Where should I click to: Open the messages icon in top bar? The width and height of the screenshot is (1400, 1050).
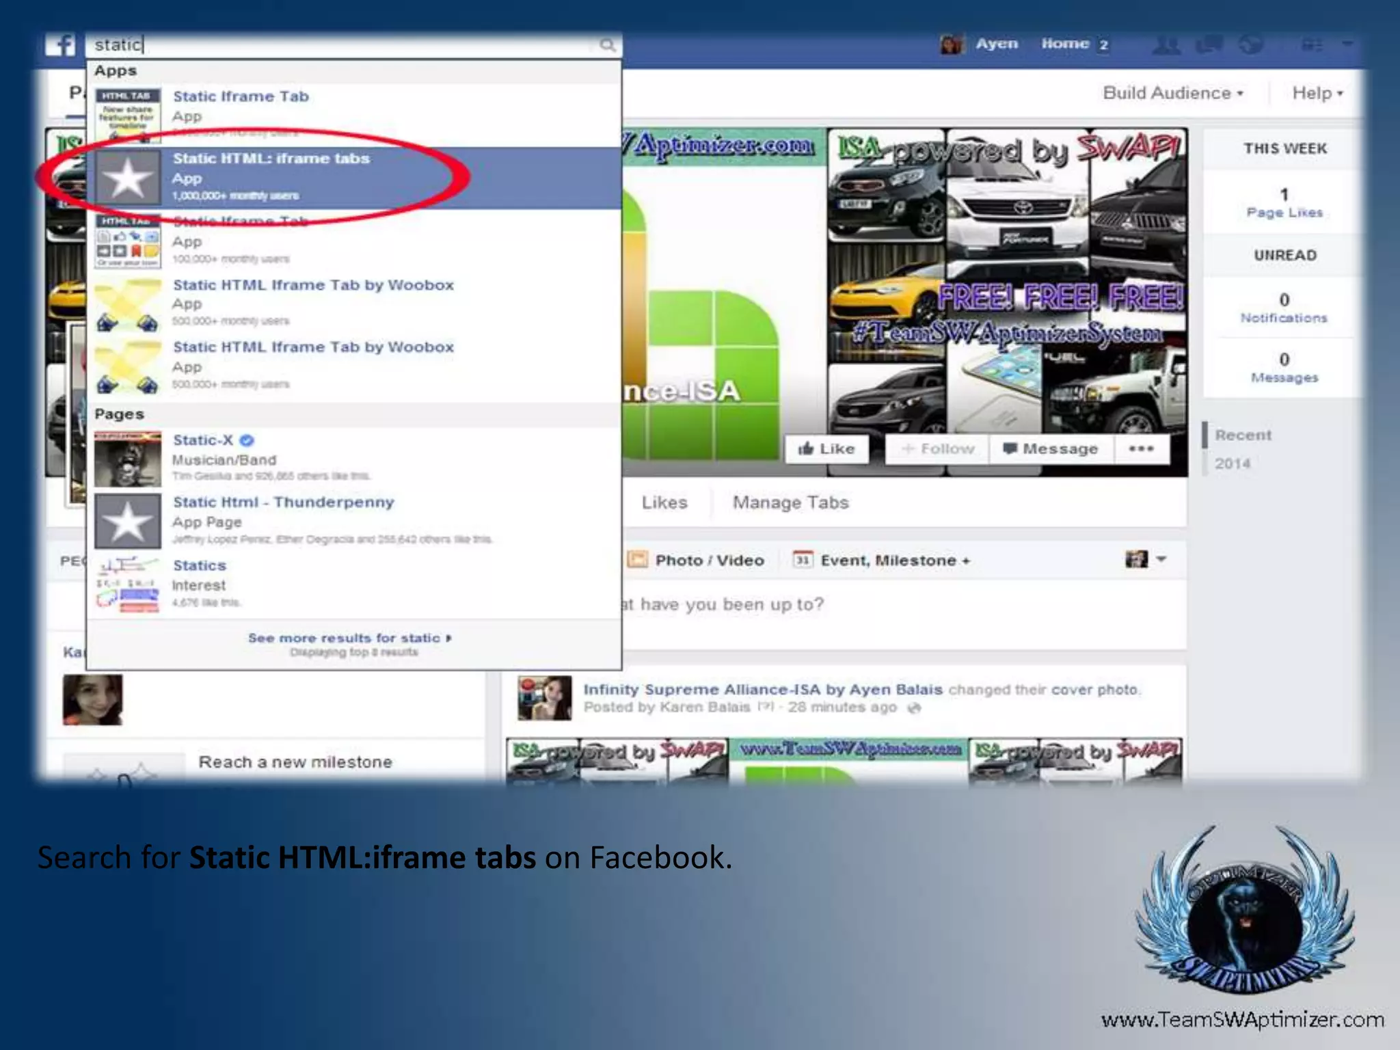tap(1209, 45)
